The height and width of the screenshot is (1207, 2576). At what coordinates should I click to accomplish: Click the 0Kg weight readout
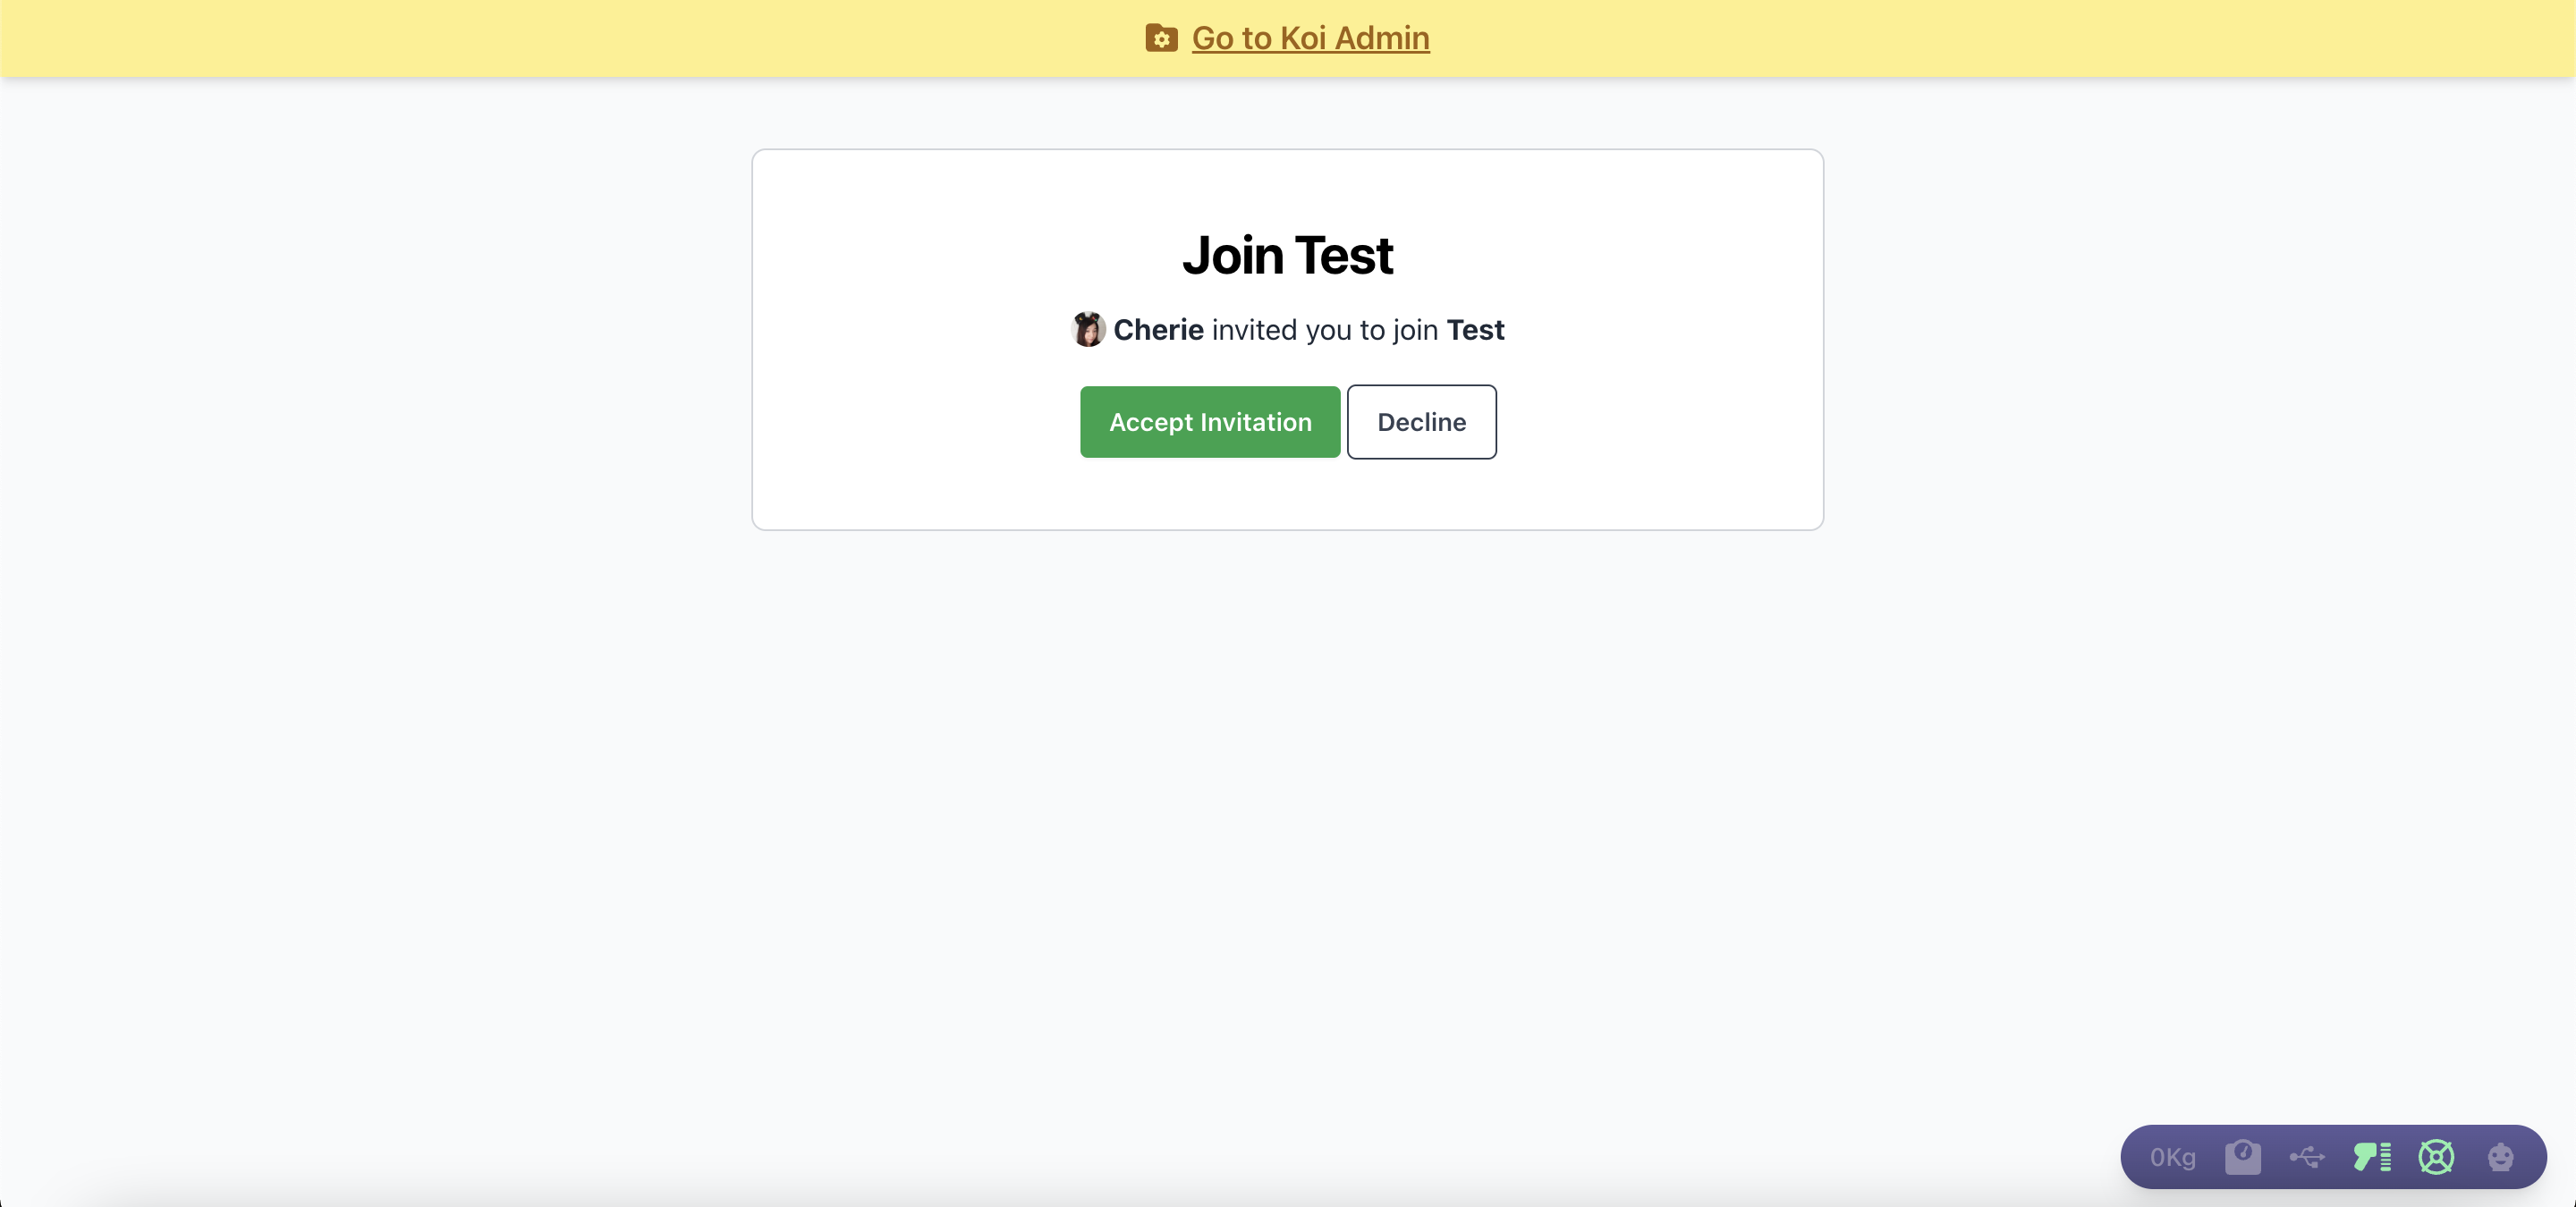(2172, 1157)
